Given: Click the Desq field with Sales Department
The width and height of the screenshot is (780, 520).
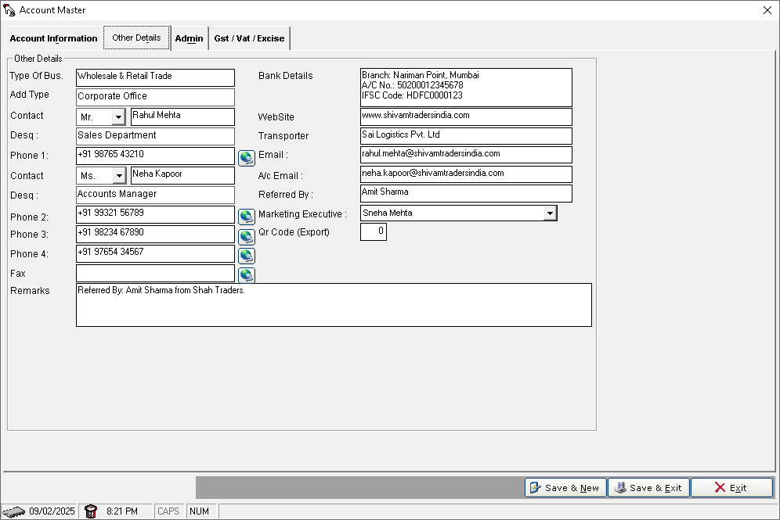Looking at the screenshot, I should 155,136.
